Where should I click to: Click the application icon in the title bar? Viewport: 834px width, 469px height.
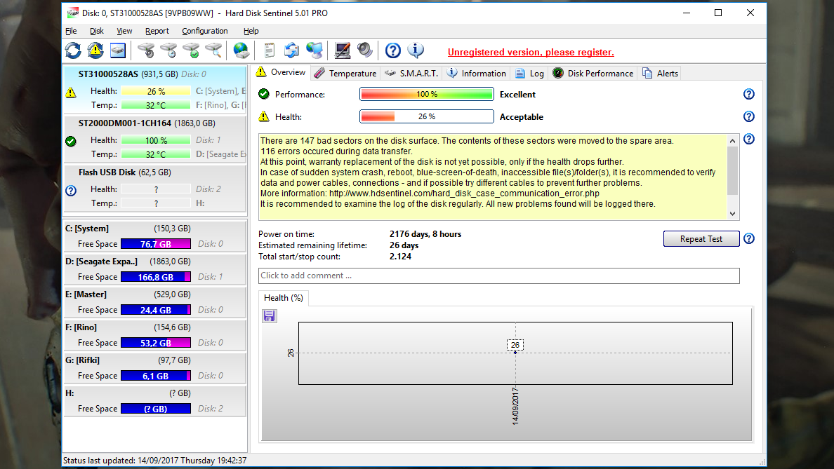73,13
